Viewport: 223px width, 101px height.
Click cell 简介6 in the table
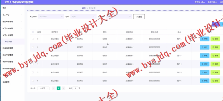point(179,81)
